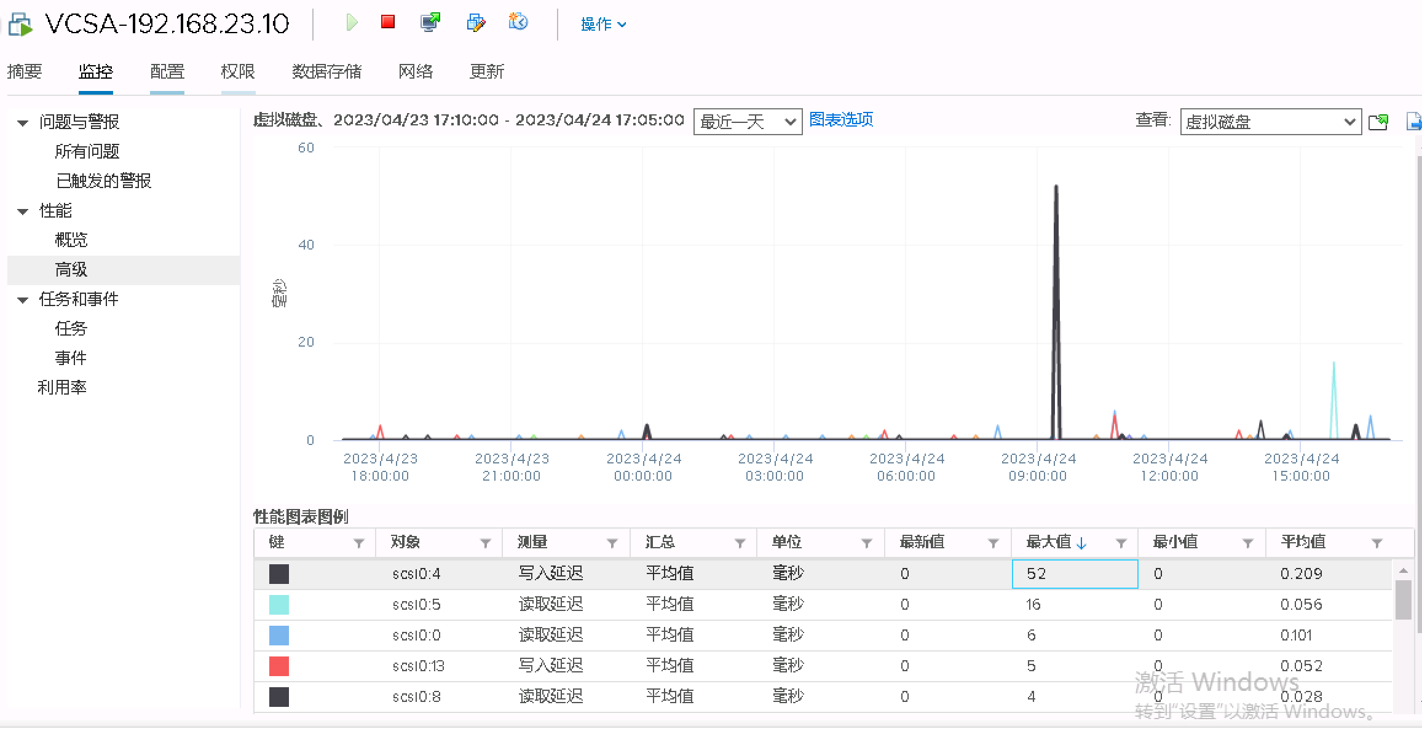Collapse the 问题与警报 tree section
The width and height of the screenshot is (1422, 729).
click(23, 123)
